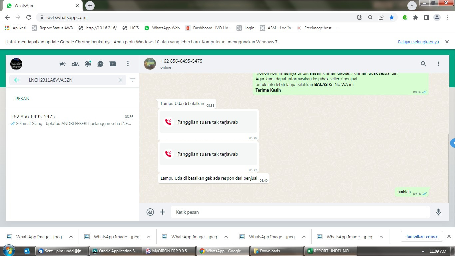This screenshot has height=256, width=455.
Task: Toggle the unread chats filter icon
Action: (133, 80)
